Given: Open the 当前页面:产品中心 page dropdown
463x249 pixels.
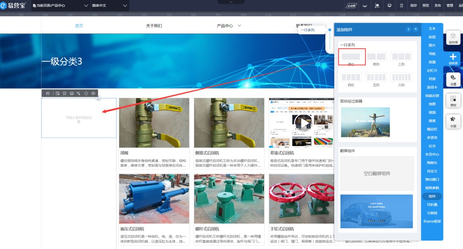Looking at the screenshot, I should click(60, 5).
